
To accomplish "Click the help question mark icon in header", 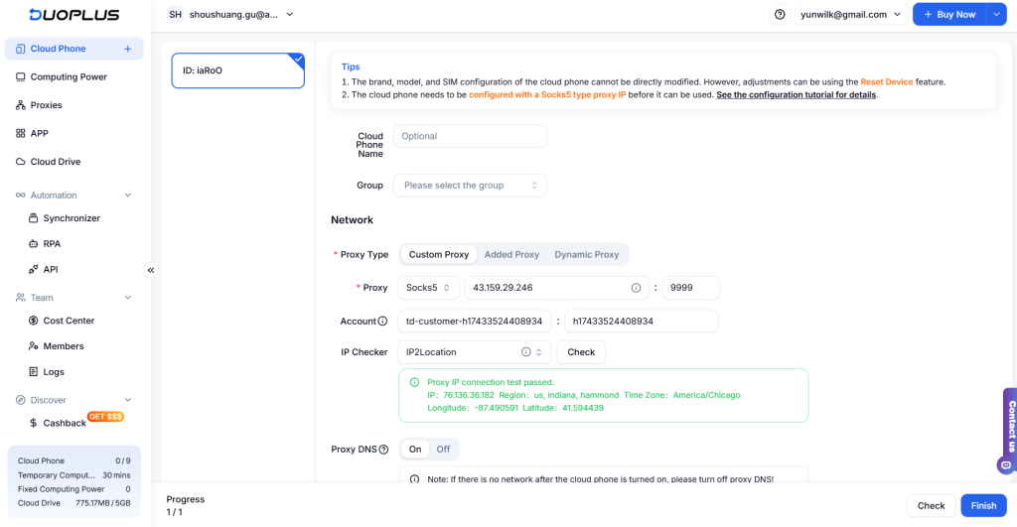I will click(x=780, y=15).
